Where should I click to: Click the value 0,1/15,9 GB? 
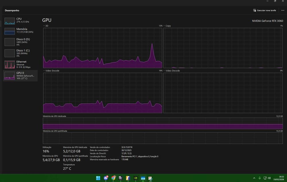tap(71, 160)
